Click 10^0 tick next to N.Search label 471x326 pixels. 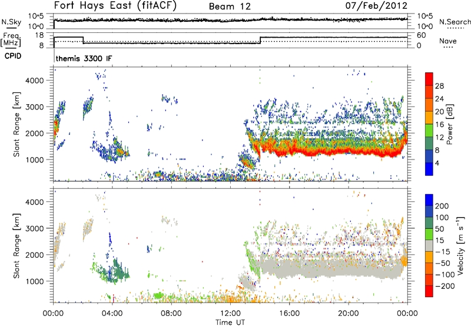(425, 26)
